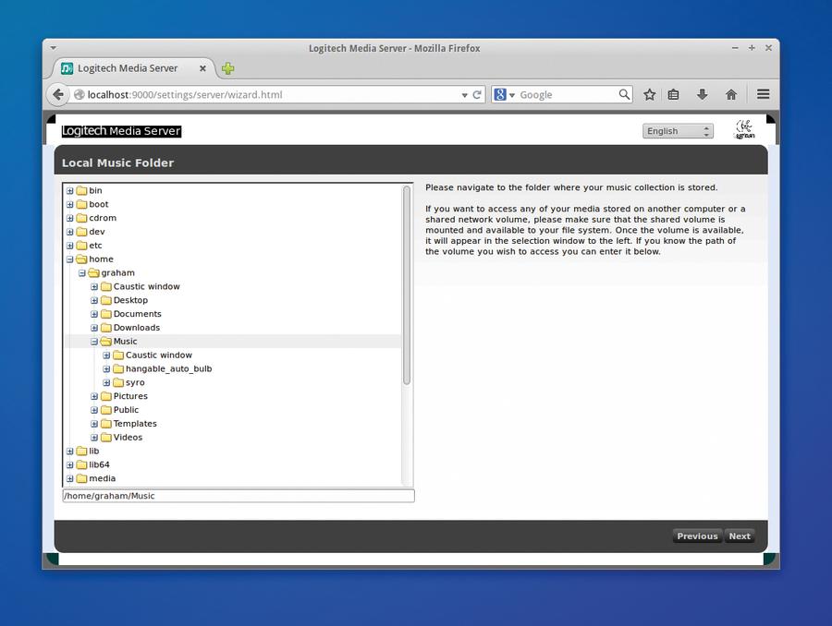
Task: Open the bookmarks list icon
Action: click(x=673, y=94)
